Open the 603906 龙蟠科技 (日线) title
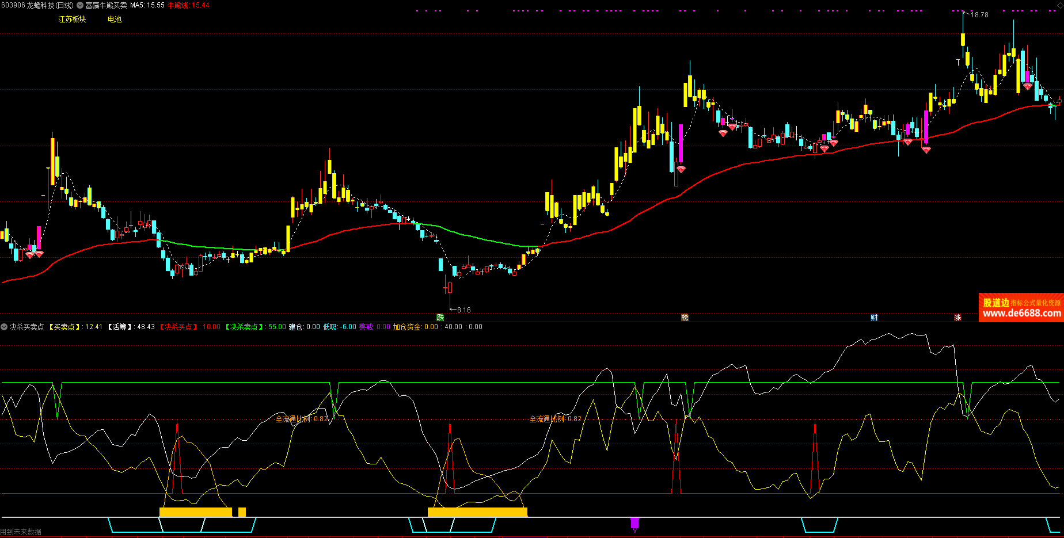The width and height of the screenshot is (1064, 538). tap(37, 5)
